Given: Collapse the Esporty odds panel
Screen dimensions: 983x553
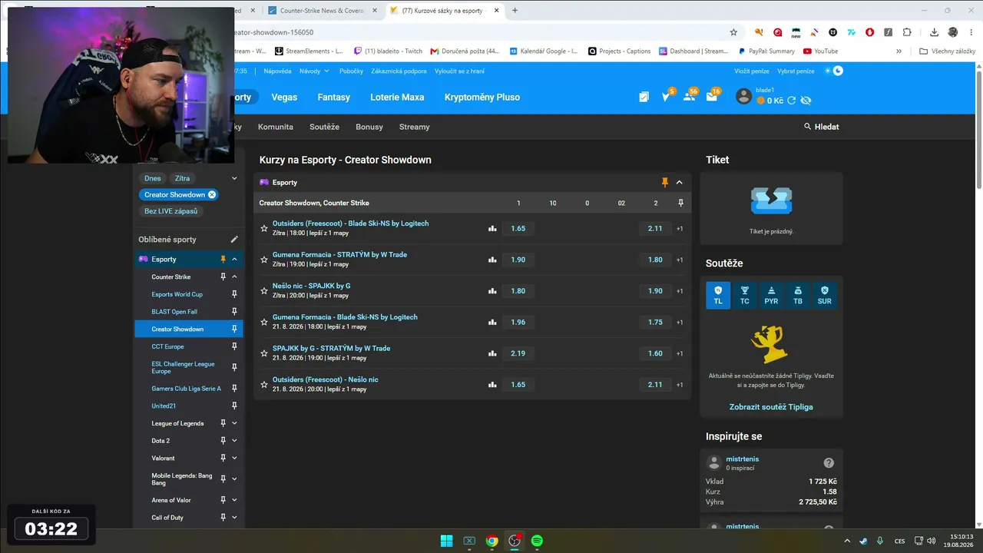Looking at the screenshot, I should [679, 182].
